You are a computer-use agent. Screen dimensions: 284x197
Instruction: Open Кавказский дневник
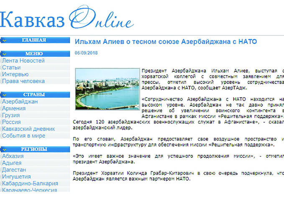point(28,129)
